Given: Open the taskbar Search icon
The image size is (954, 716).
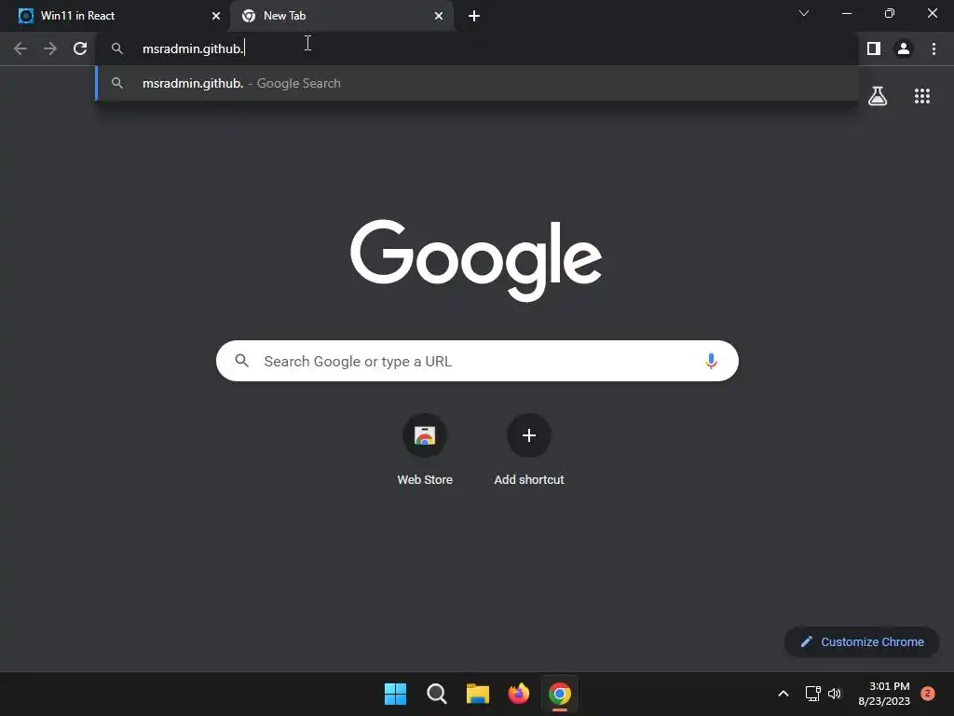Looking at the screenshot, I should tap(436, 694).
